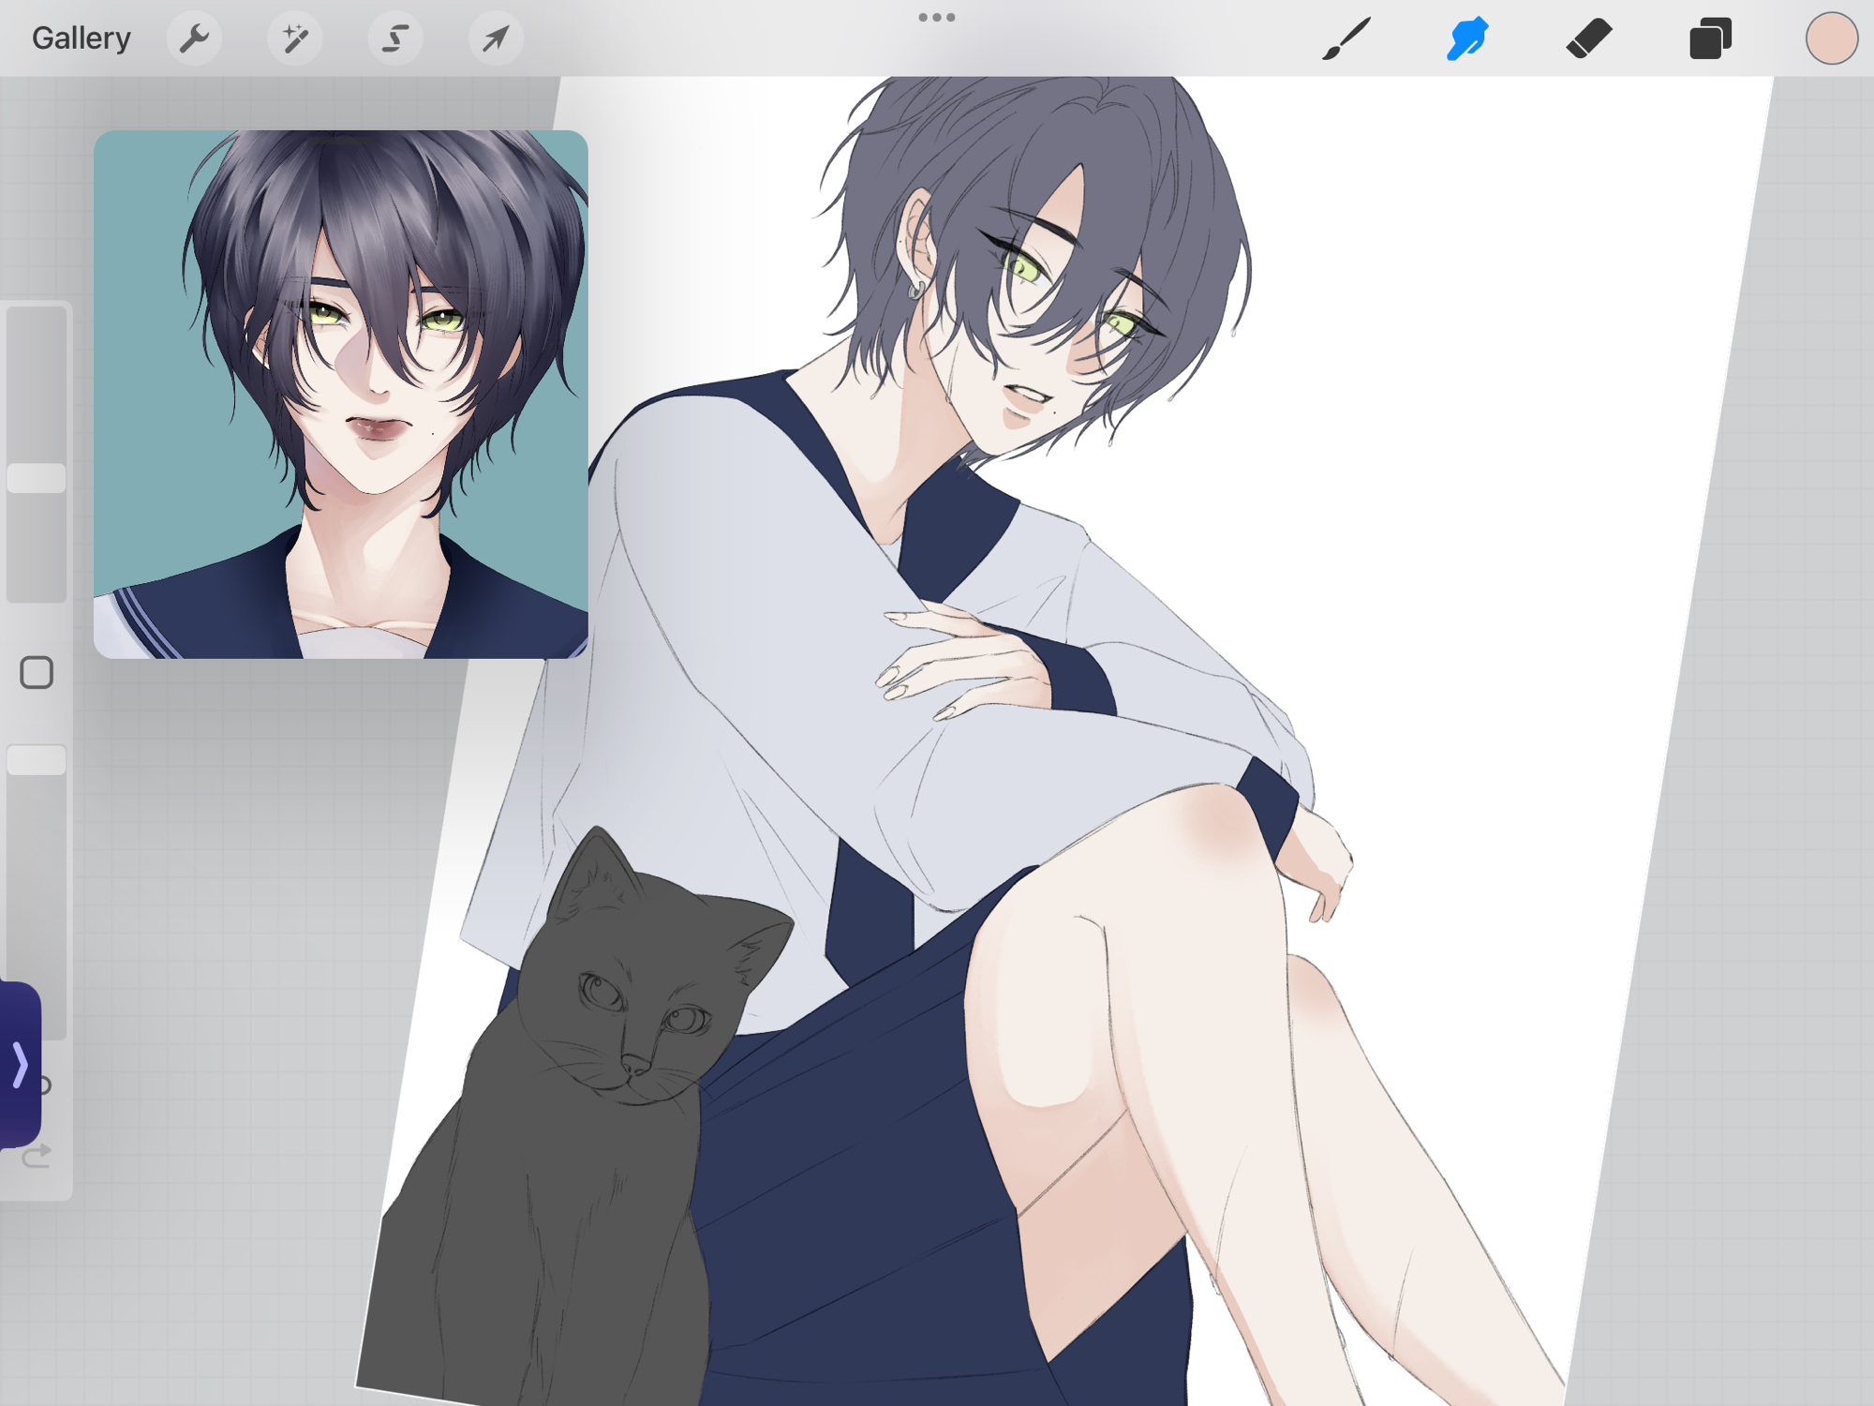Tap the blue Smudge tool

pos(1467,38)
